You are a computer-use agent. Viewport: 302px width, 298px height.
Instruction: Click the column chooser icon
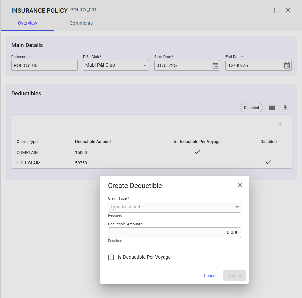point(272,108)
